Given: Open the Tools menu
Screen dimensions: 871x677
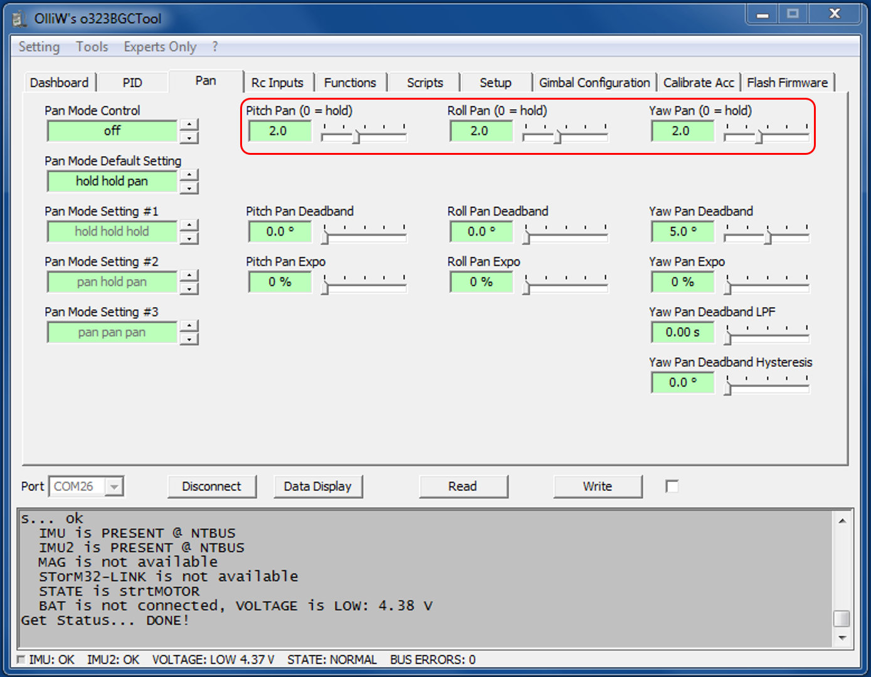Looking at the screenshot, I should point(92,47).
